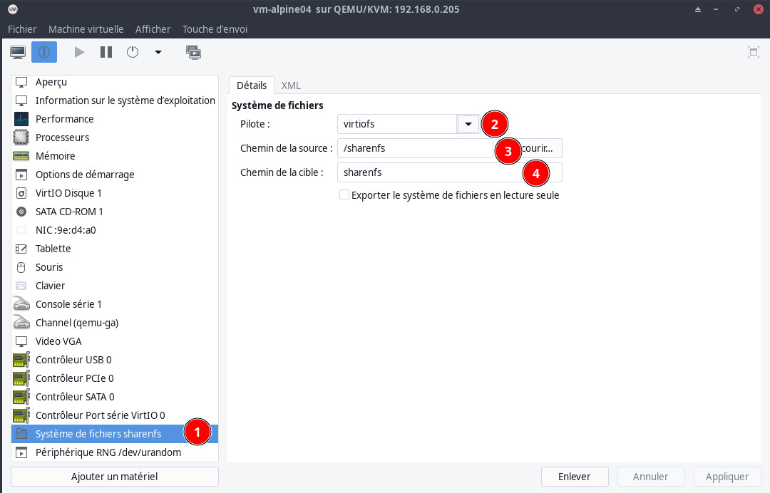The width and height of the screenshot is (770, 493).
Task: Toggle fullscreen mode icon
Action: 753,52
